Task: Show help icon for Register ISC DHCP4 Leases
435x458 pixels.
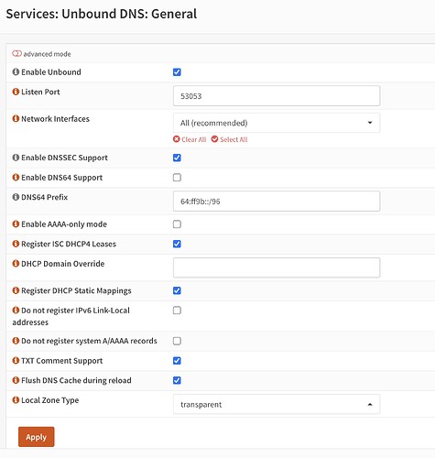Action: point(16,244)
